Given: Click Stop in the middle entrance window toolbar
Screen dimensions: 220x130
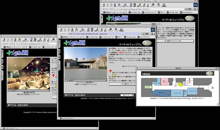Looking at the screenshot, I should point(69,30).
